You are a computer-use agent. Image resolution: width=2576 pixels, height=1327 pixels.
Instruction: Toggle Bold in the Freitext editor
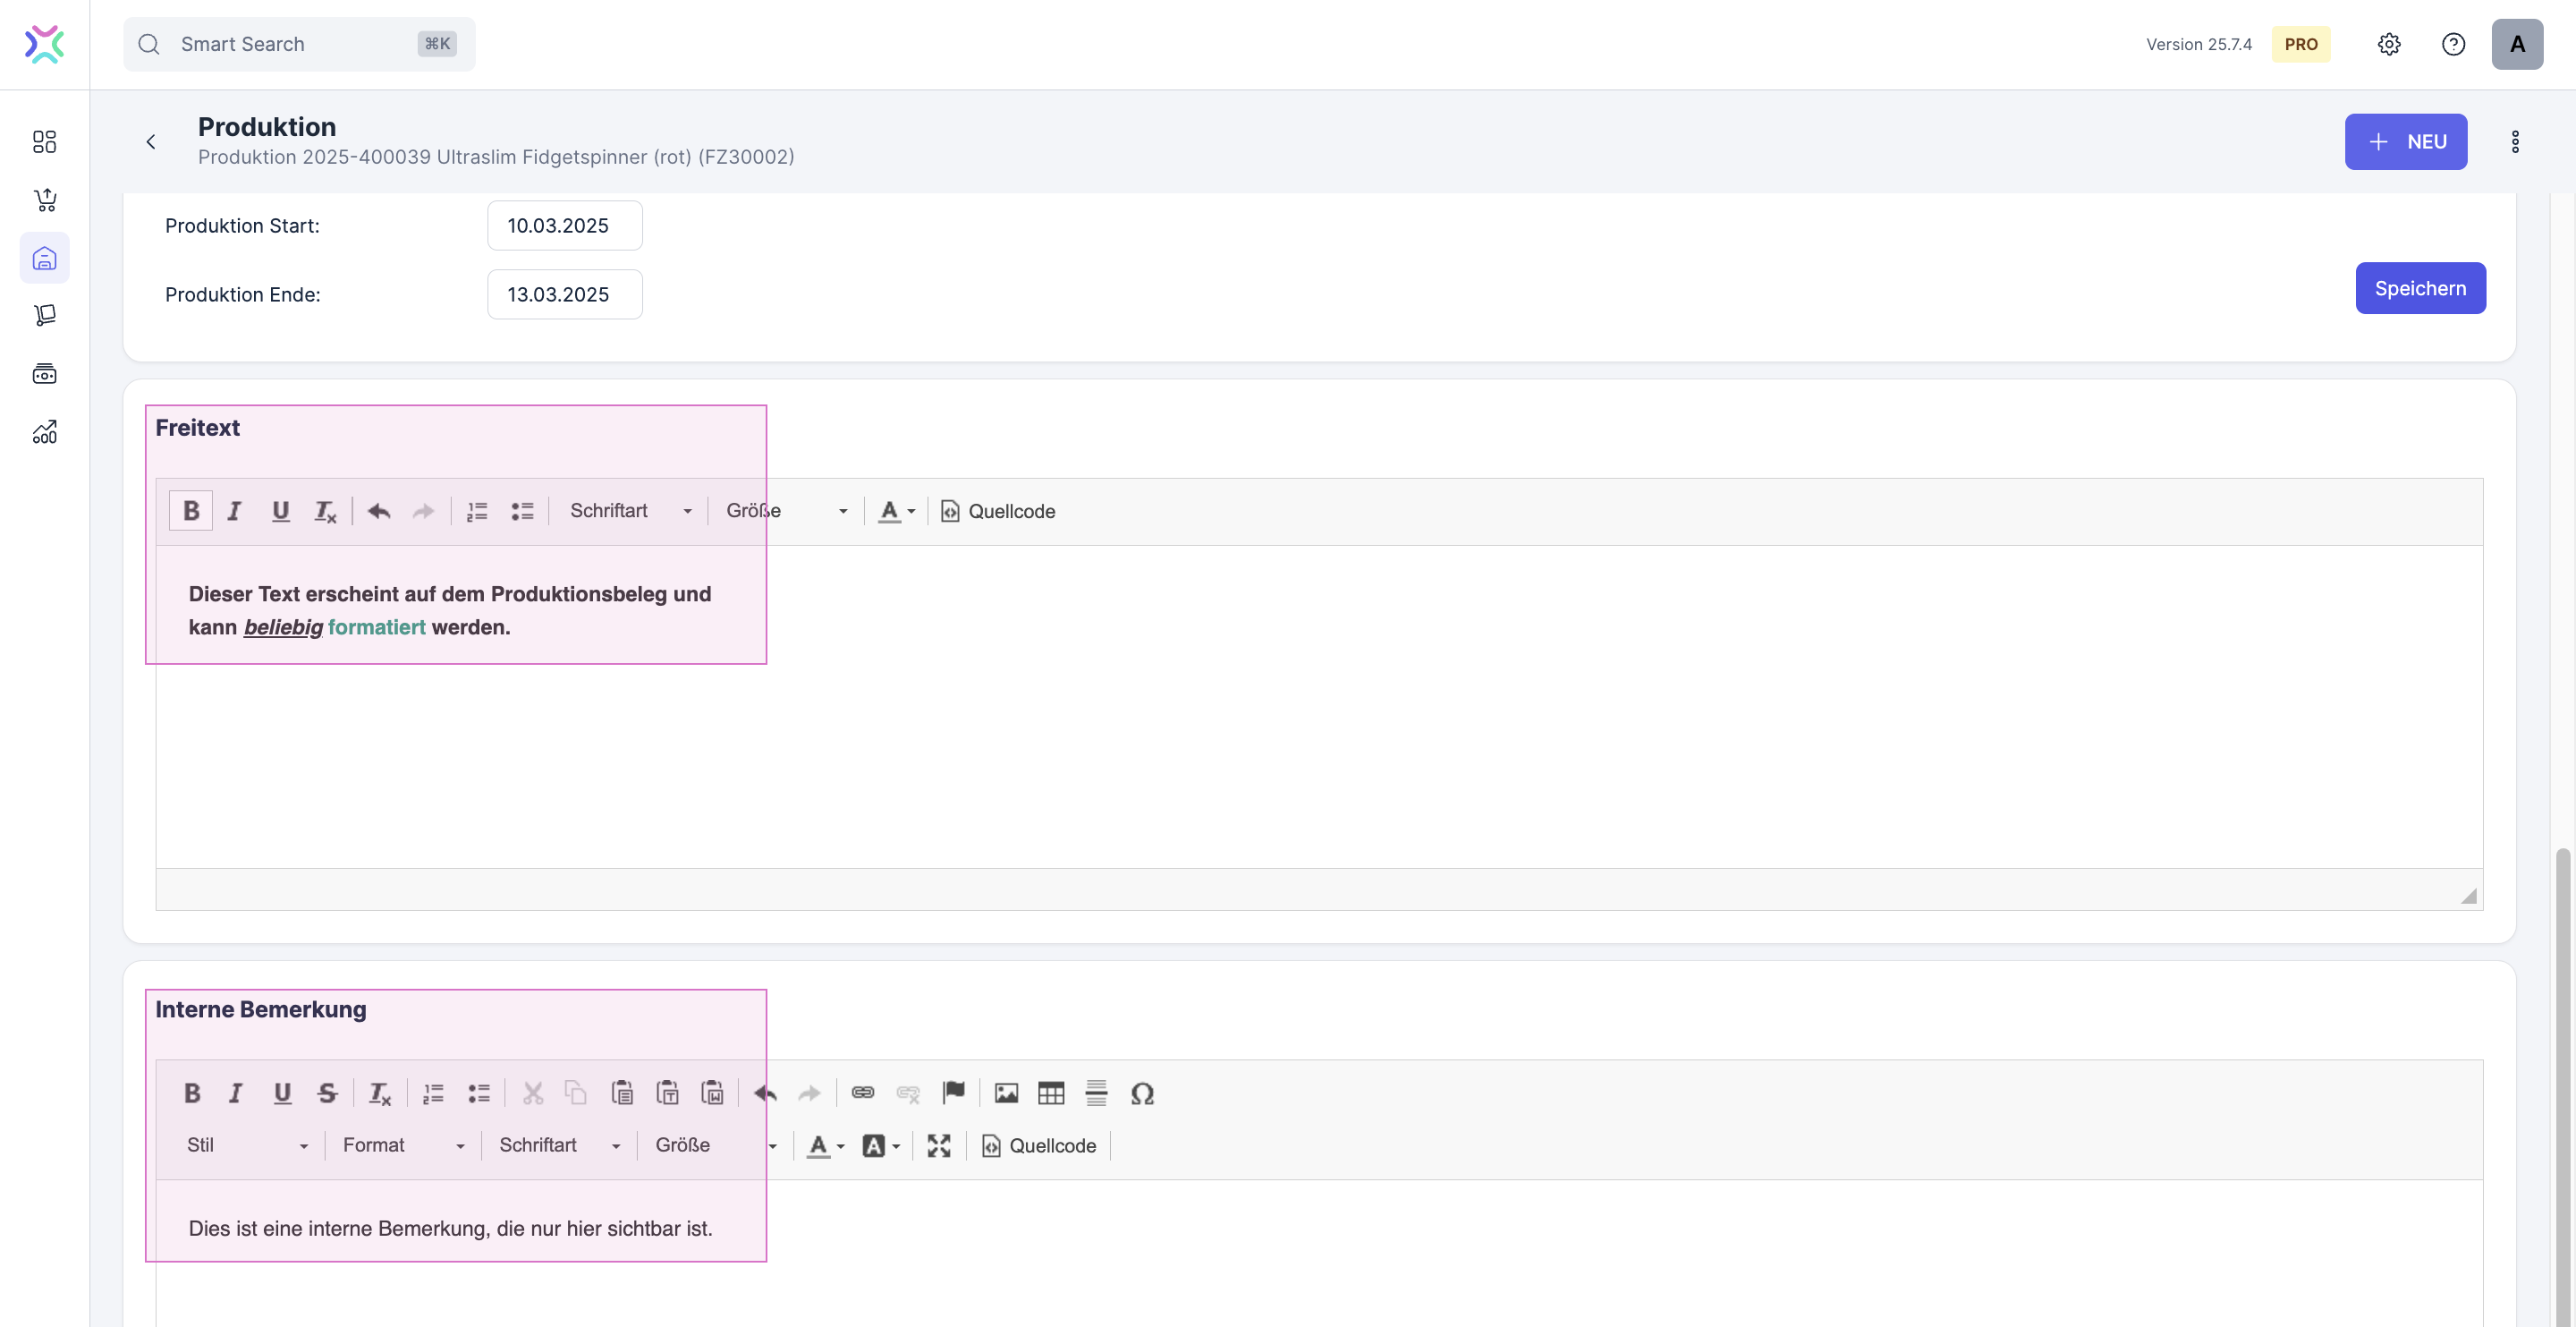tap(191, 510)
